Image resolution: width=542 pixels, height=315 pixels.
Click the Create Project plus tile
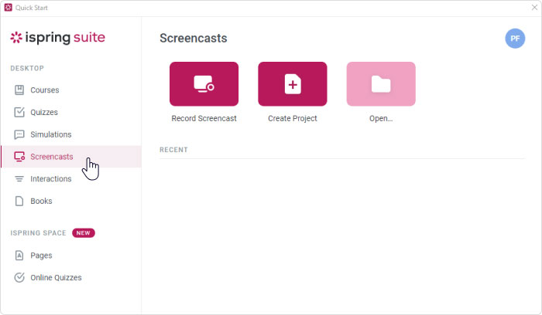(x=292, y=84)
